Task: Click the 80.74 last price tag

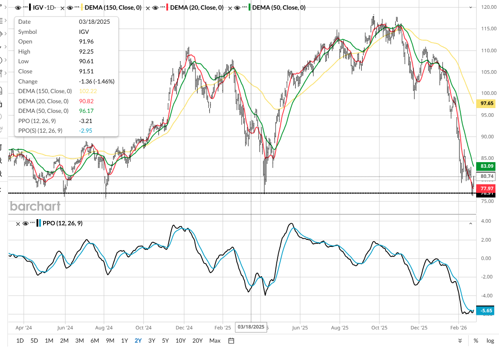Action: [487, 176]
